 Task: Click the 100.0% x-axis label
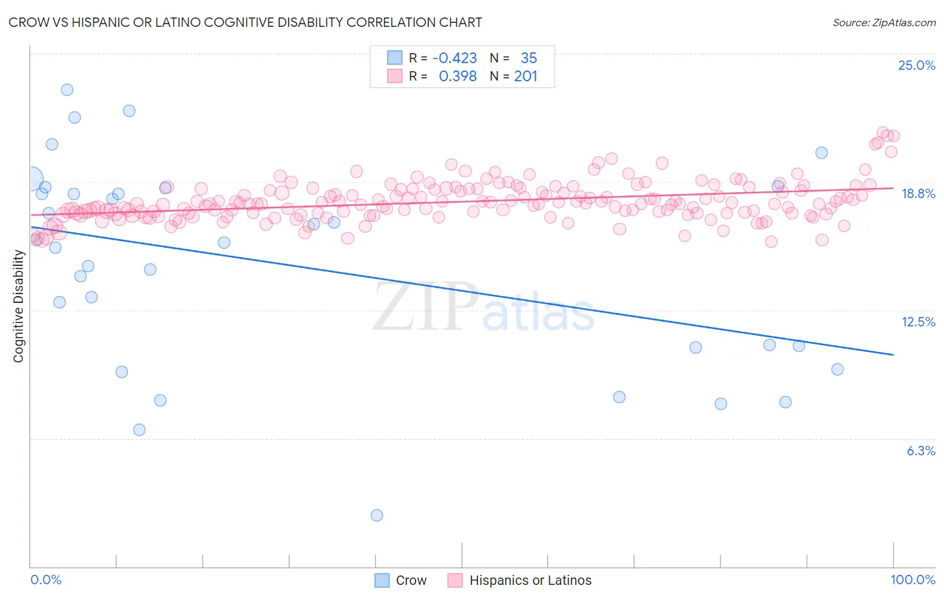(913, 580)
